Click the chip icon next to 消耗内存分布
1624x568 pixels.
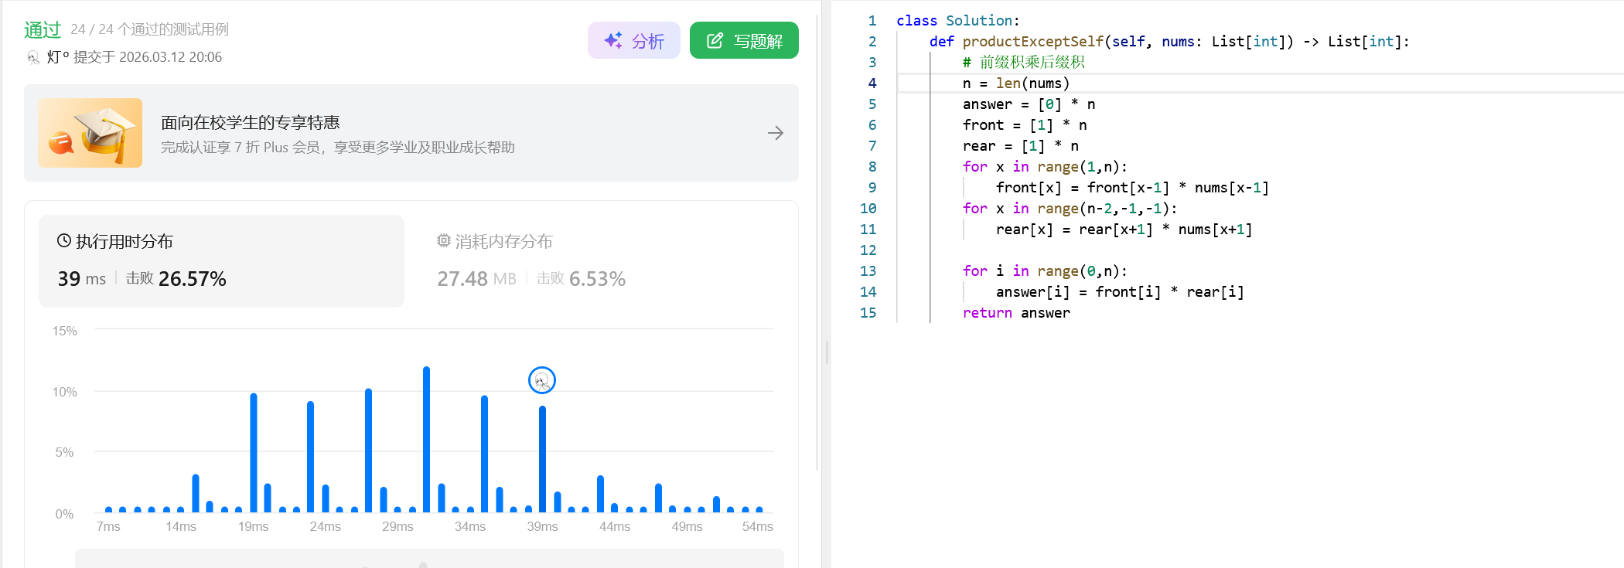coord(444,241)
